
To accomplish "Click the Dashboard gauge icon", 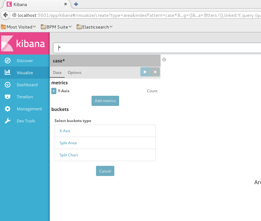I will tap(8, 85).
